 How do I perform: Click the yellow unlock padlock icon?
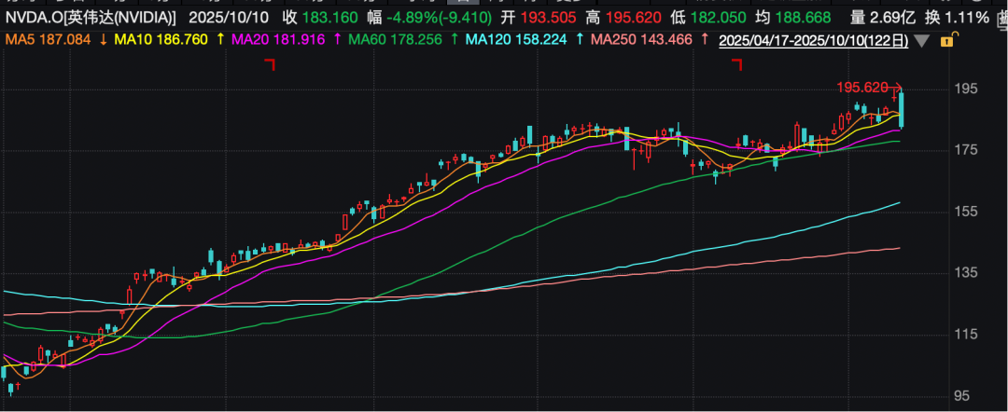coord(947,41)
